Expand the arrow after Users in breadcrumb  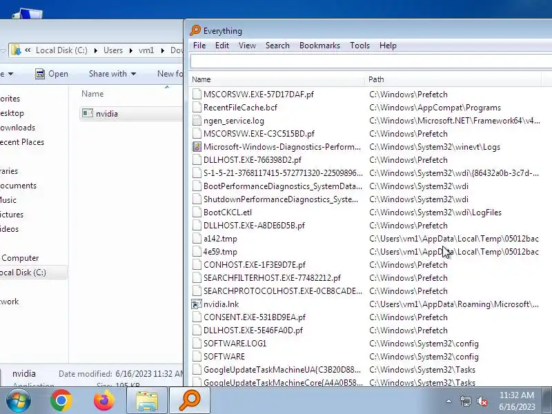[130, 50]
